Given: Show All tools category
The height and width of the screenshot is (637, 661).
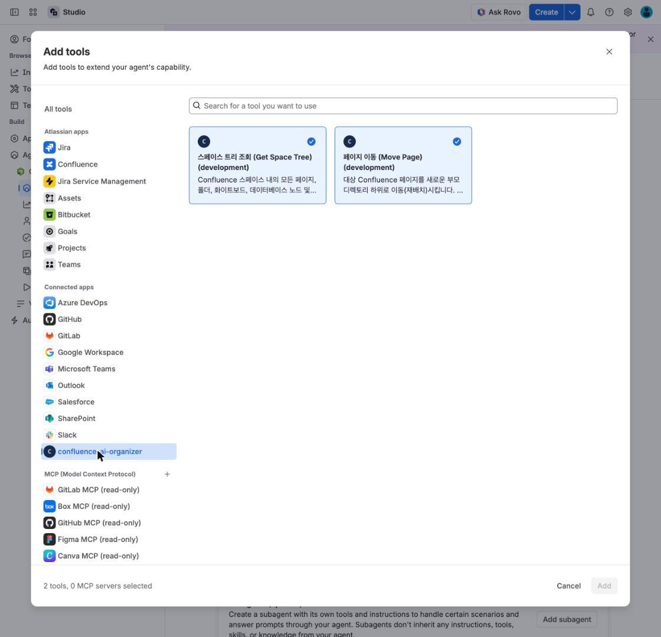Looking at the screenshot, I should pyautogui.click(x=58, y=109).
